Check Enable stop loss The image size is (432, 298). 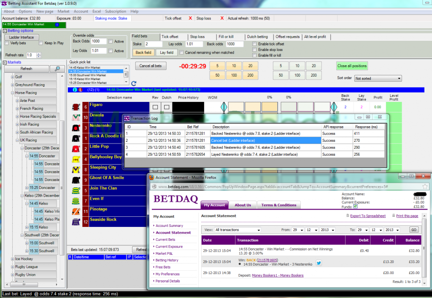click(254, 50)
